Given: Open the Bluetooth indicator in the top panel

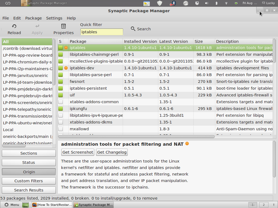Looking at the screenshot, I should coord(216,3).
